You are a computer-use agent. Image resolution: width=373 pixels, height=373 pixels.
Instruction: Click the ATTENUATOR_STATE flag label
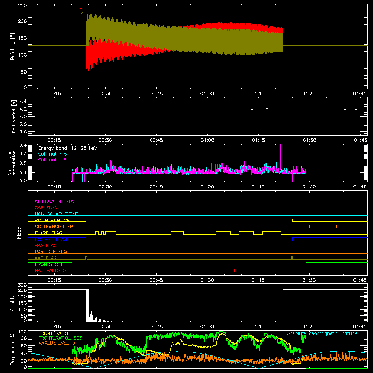(56, 201)
